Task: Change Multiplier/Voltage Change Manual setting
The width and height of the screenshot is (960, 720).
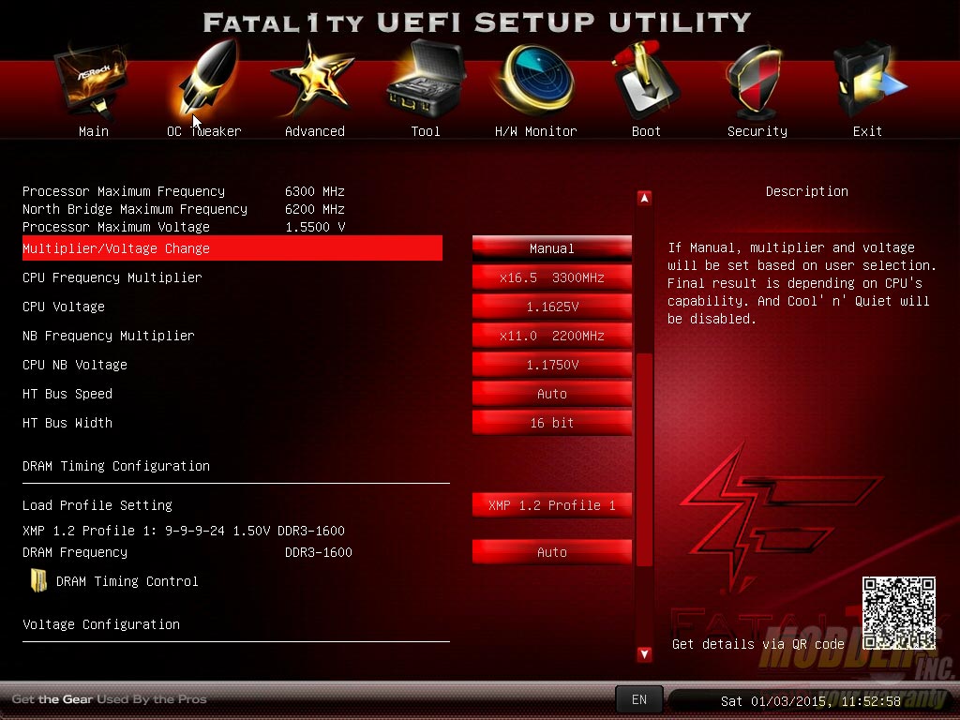Action: click(x=551, y=248)
